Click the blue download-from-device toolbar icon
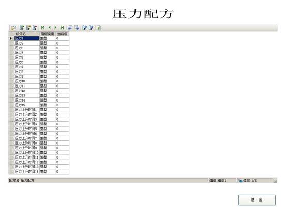 point(77,28)
